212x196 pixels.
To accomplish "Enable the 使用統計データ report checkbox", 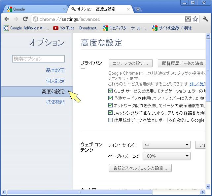I will tap(111, 120).
